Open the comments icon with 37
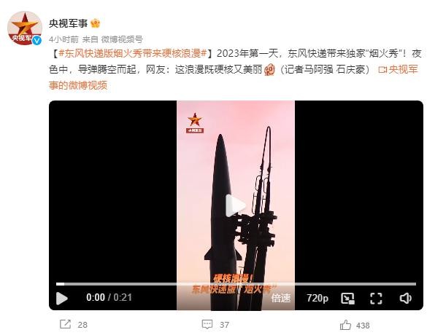Viewport: 427px width, 335px height. coord(207,324)
